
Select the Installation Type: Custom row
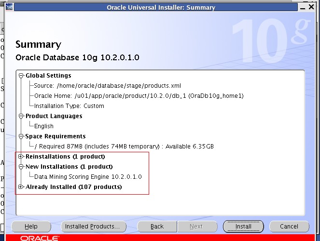(x=69, y=106)
